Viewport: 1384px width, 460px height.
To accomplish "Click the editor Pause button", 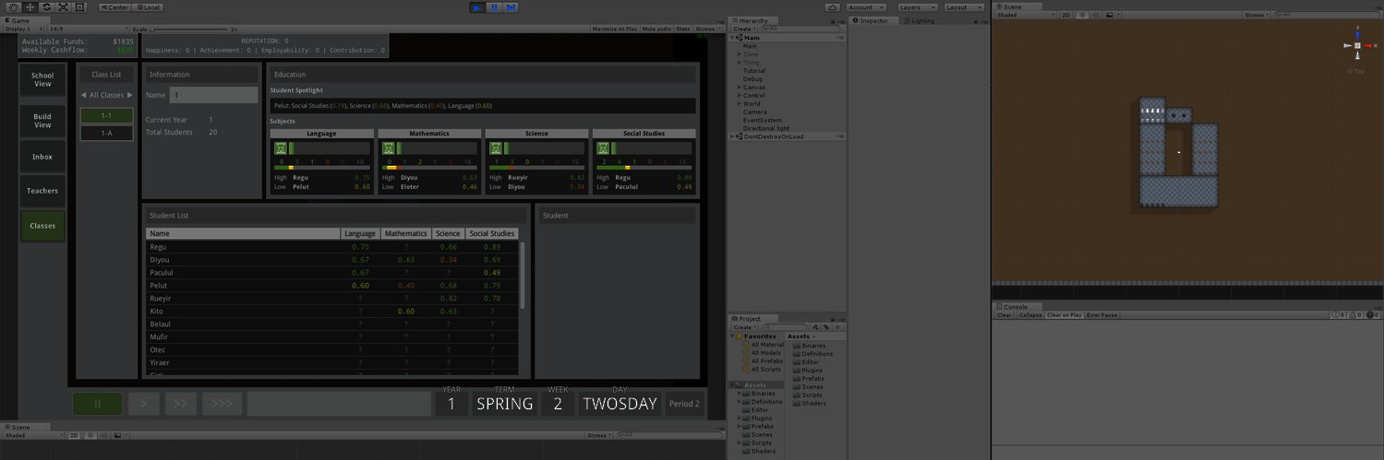I will (x=494, y=6).
